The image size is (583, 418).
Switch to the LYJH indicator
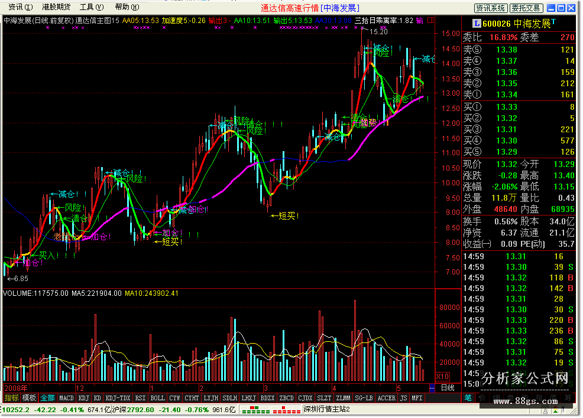pyautogui.click(x=211, y=398)
